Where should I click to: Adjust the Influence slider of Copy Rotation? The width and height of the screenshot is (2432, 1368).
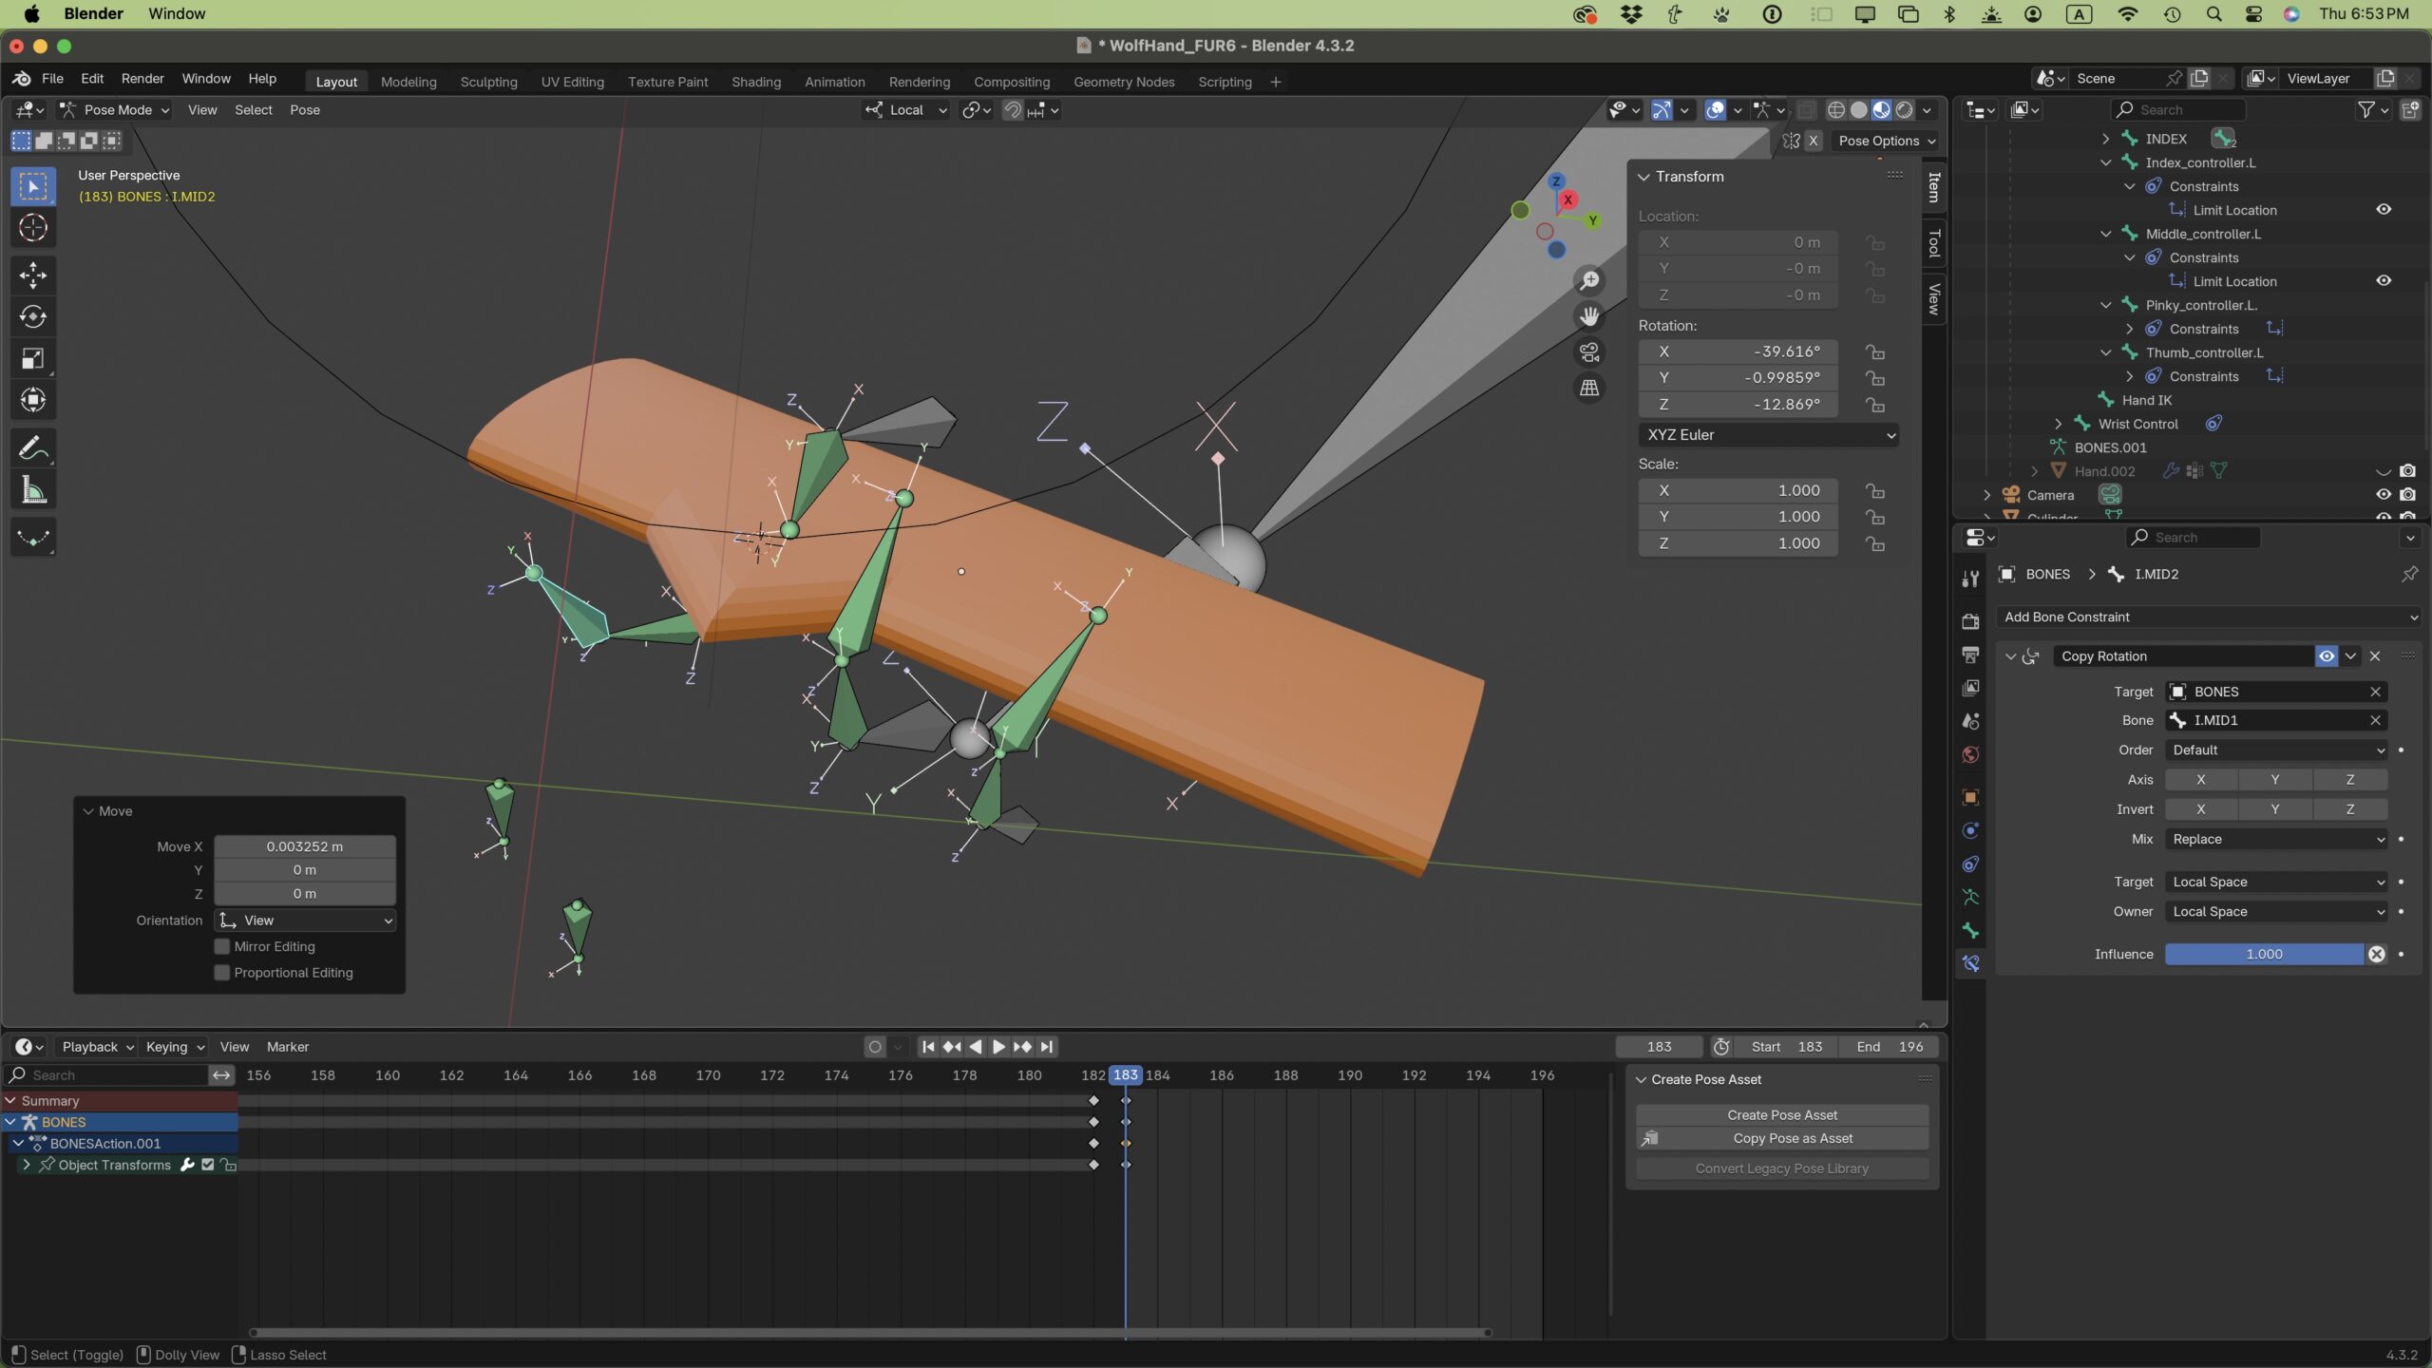pos(2263,954)
